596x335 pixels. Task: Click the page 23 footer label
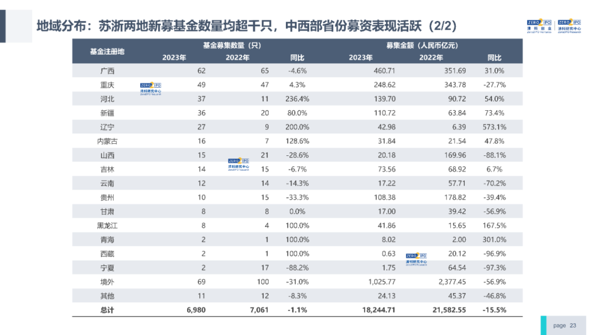coord(565,326)
